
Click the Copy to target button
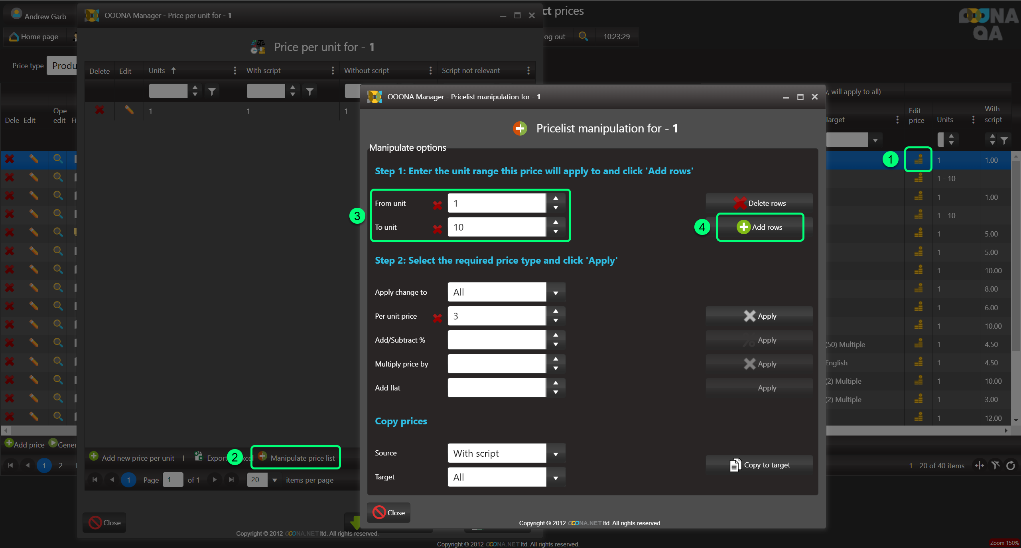pyautogui.click(x=759, y=465)
